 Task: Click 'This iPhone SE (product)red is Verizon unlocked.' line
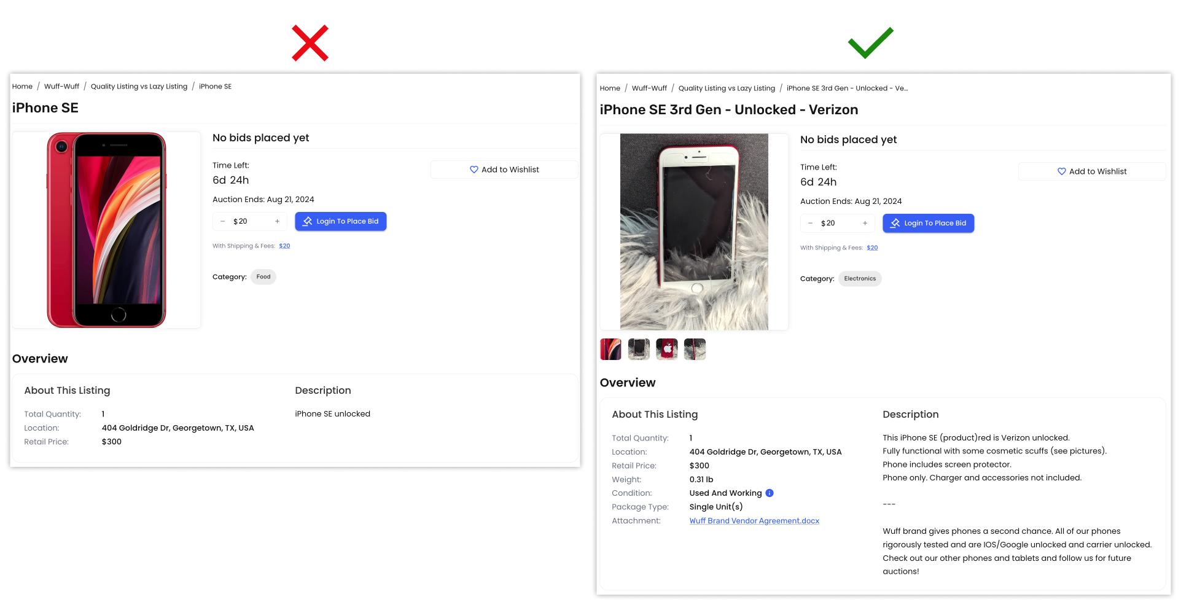point(976,438)
